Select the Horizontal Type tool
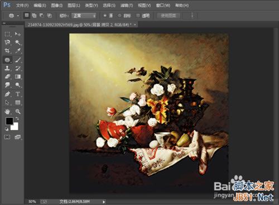 (x=18, y=94)
